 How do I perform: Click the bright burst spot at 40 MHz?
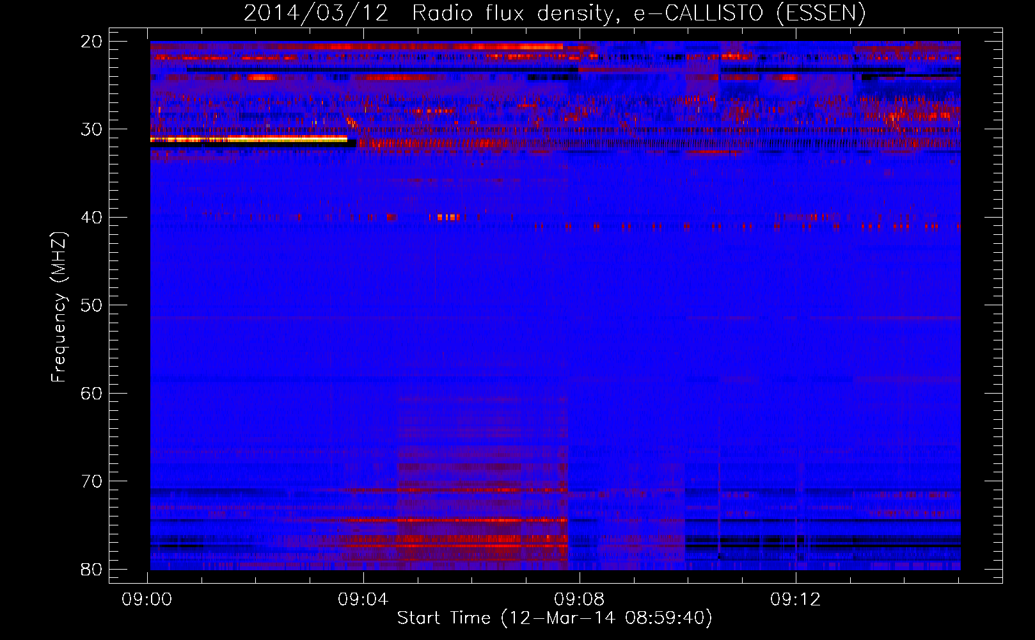coord(448,218)
